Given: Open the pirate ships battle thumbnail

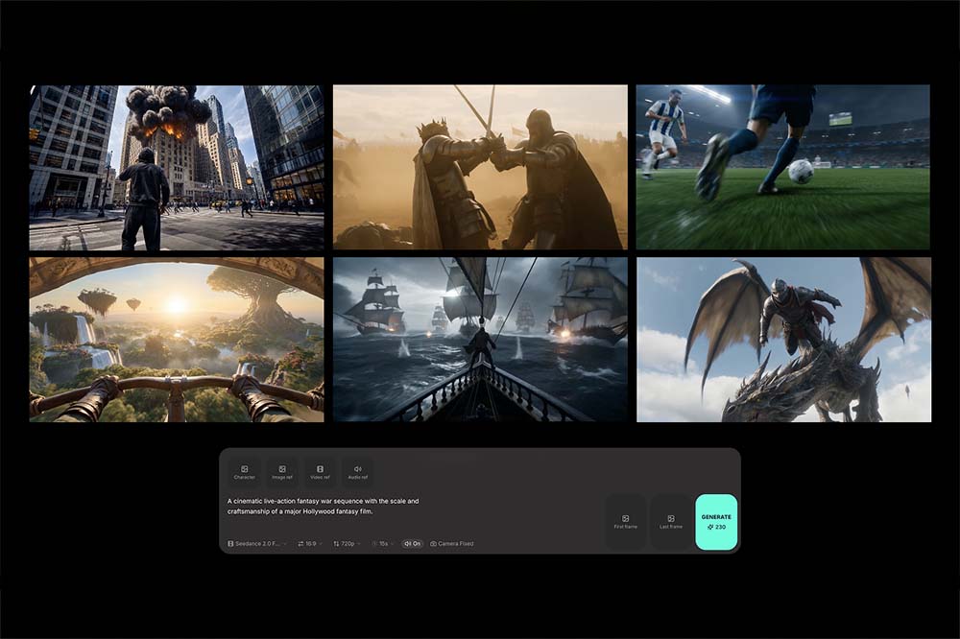Looking at the screenshot, I should point(480,340).
